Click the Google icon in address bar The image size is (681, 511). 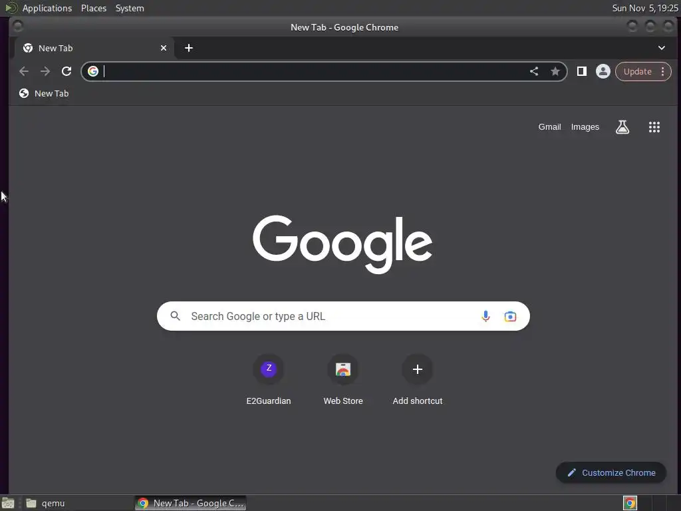93,71
